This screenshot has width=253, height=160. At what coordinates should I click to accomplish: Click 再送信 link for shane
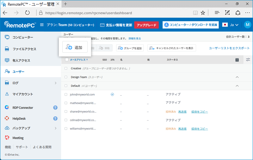[x=182, y=111]
